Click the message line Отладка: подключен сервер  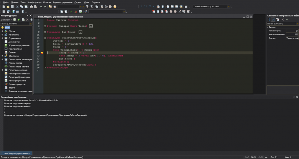tap(17, 103)
